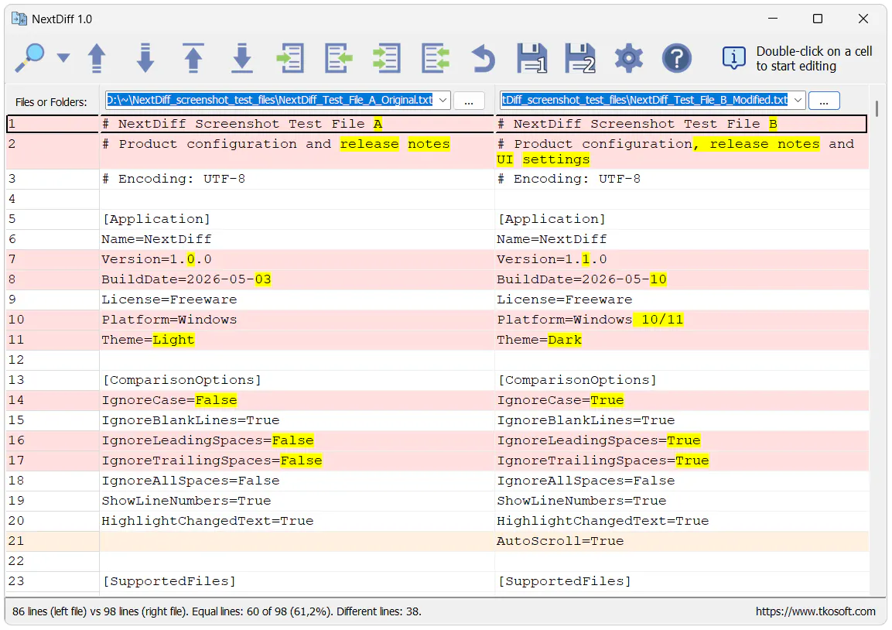Click the info speech bubble icon
892x630 pixels.
coord(734,58)
